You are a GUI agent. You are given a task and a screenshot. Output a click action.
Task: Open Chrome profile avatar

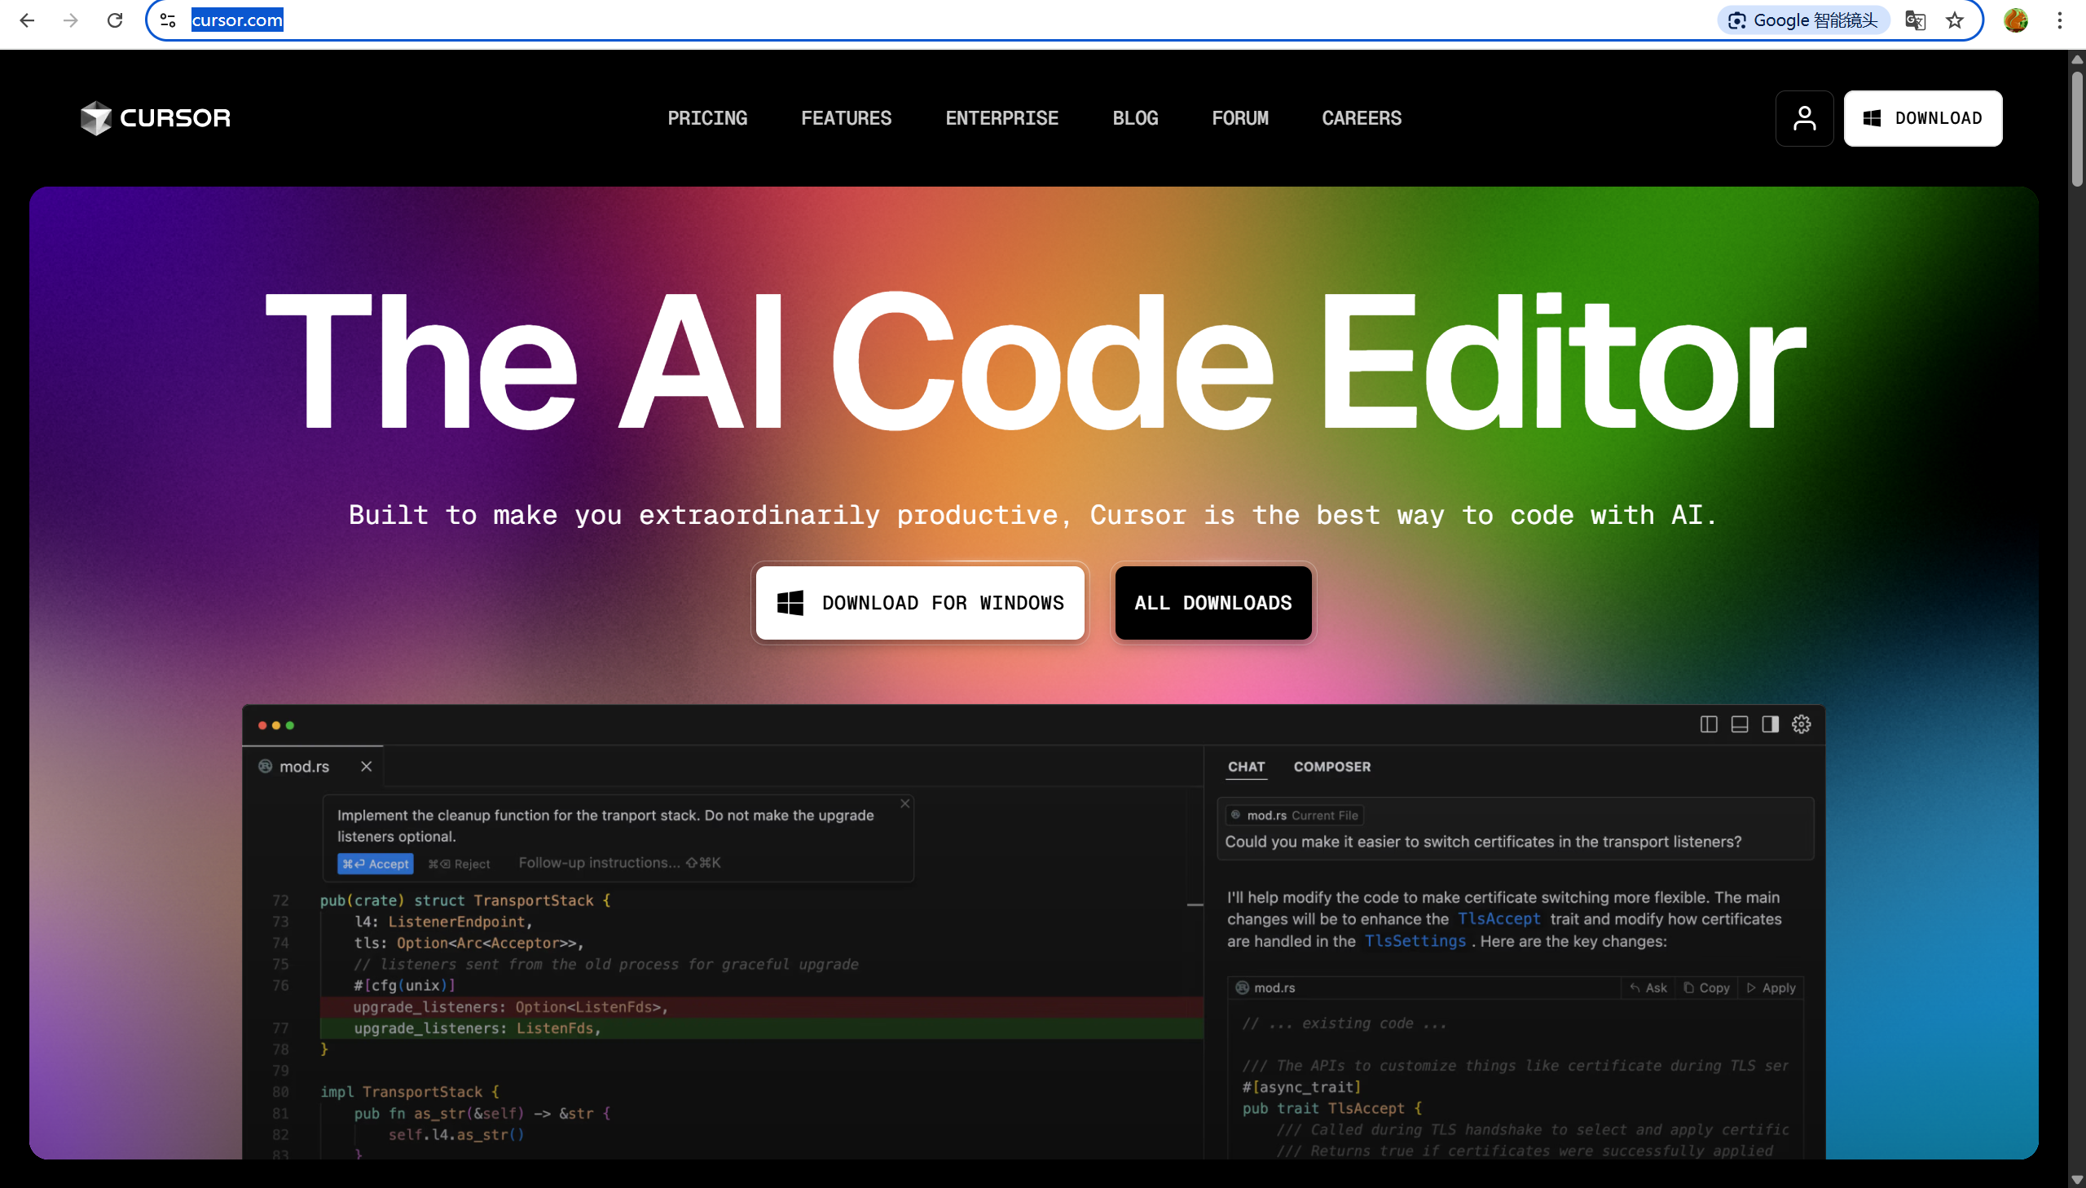pyautogui.click(x=2015, y=20)
